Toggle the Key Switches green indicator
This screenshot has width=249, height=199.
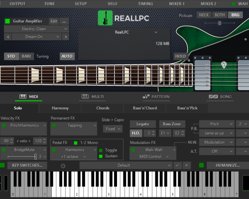(x=2, y=165)
